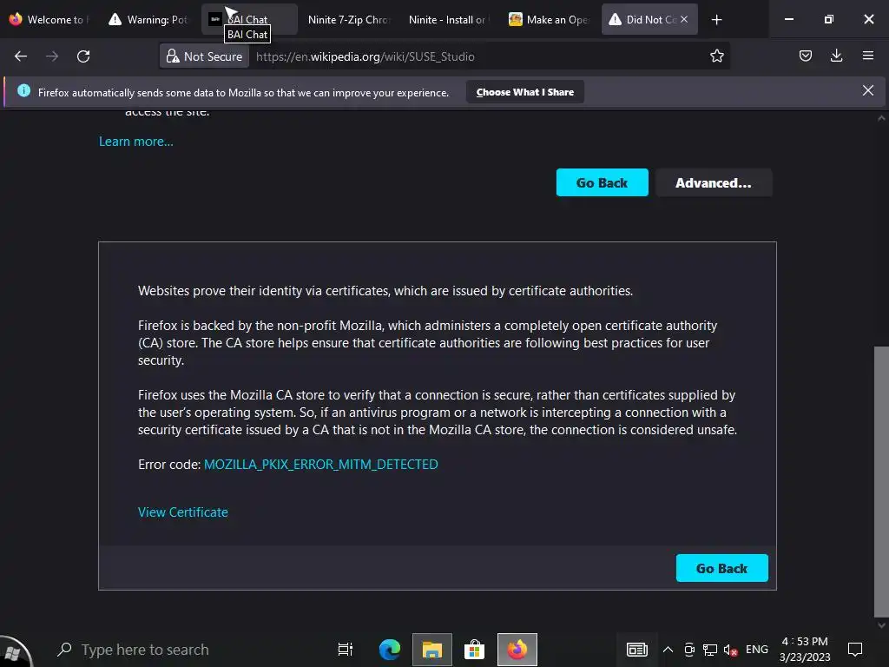Click the Advanced... button
Screen dimensions: 889x667
pyautogui.click(x=714, y=182)
